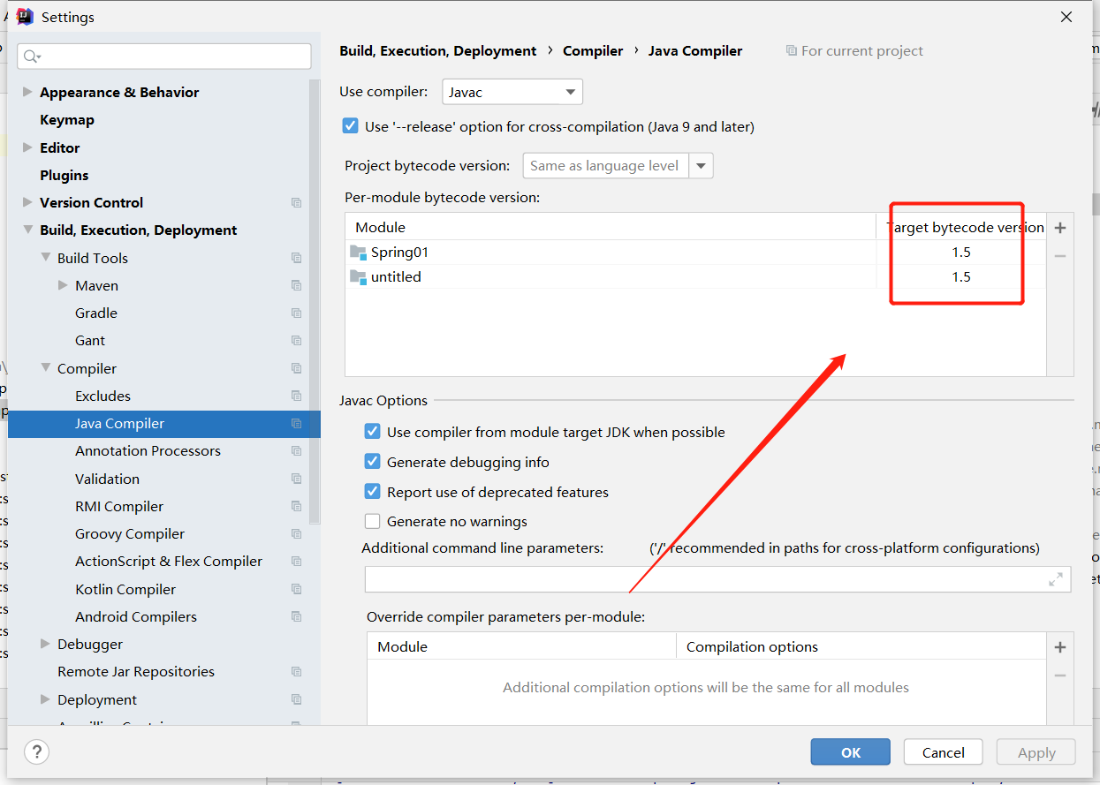Click the settings tree vertical scrollbar

point(315,300)
